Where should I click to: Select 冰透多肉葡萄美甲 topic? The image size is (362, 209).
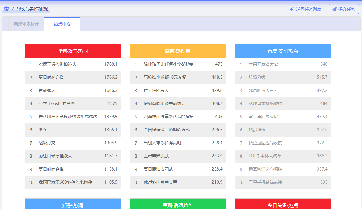click(x=160, y=182)
